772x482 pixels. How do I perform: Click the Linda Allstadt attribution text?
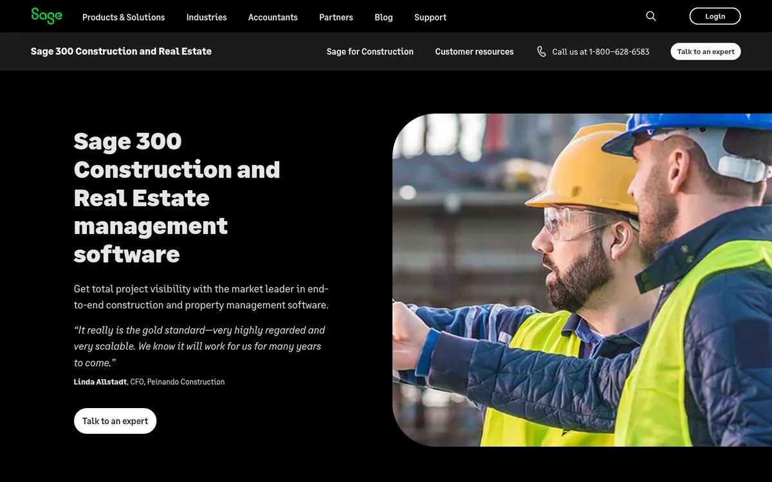149,382
